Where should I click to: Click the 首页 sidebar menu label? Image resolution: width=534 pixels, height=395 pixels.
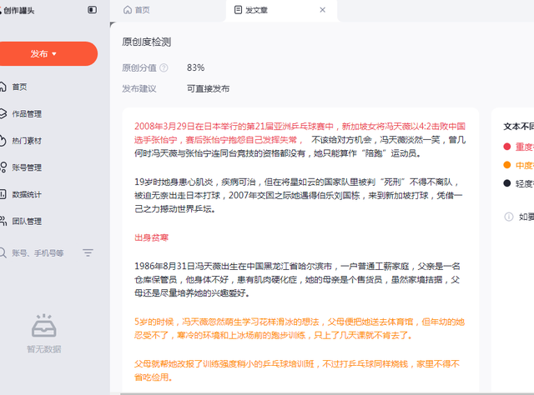point(19,87)
